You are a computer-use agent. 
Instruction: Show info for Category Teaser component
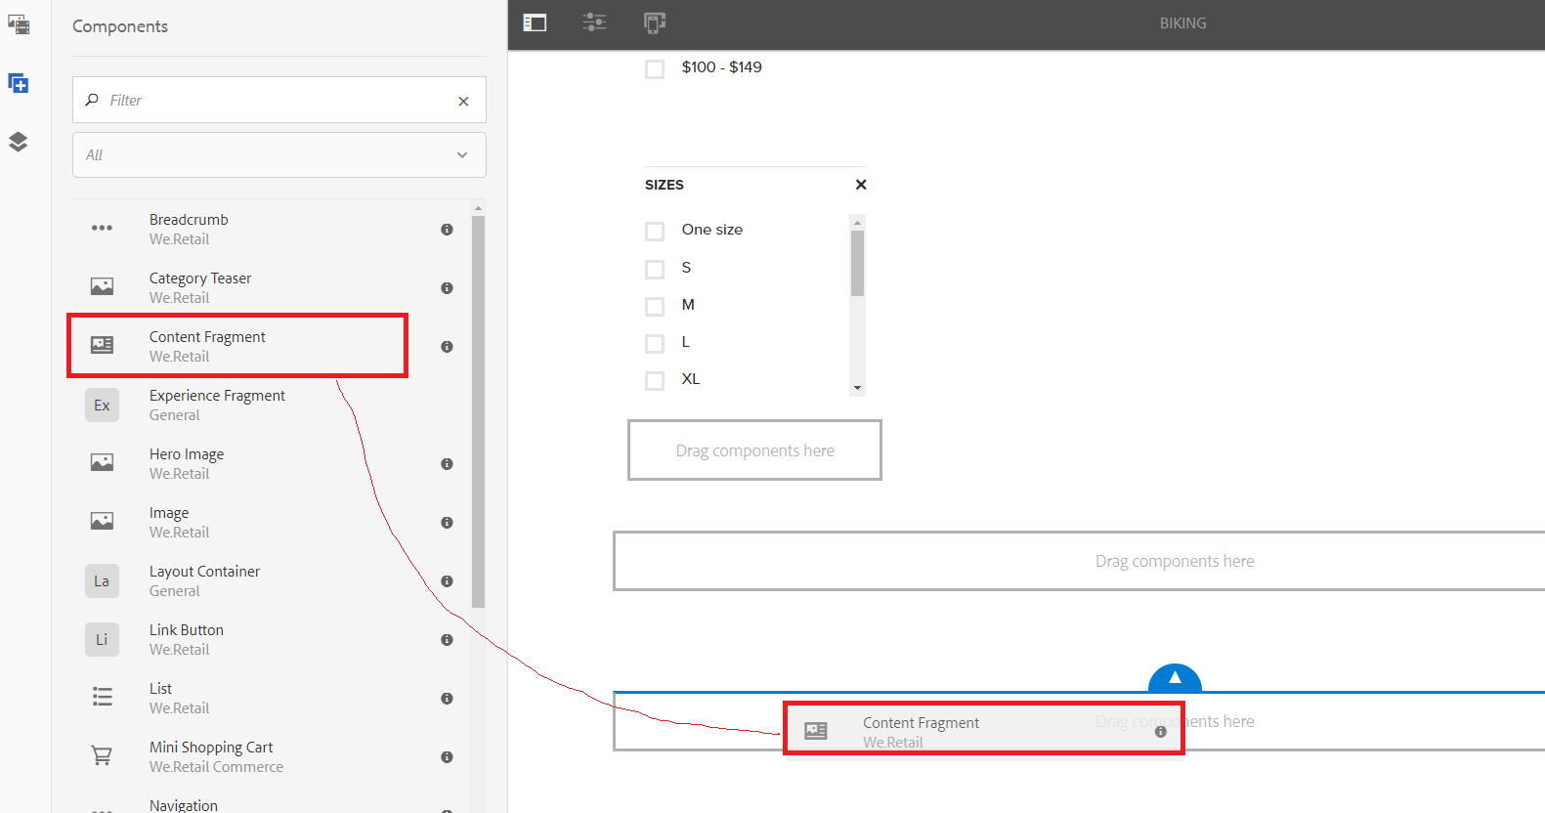pos(447,288)
